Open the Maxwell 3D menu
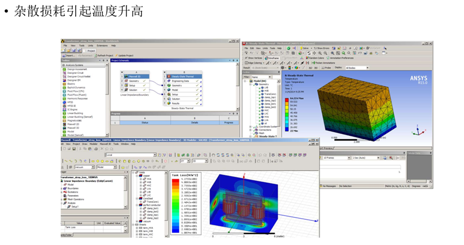 105,144
